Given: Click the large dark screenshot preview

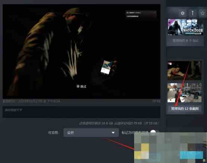Looking at the screenshot, I should click(x=81, y=51).
